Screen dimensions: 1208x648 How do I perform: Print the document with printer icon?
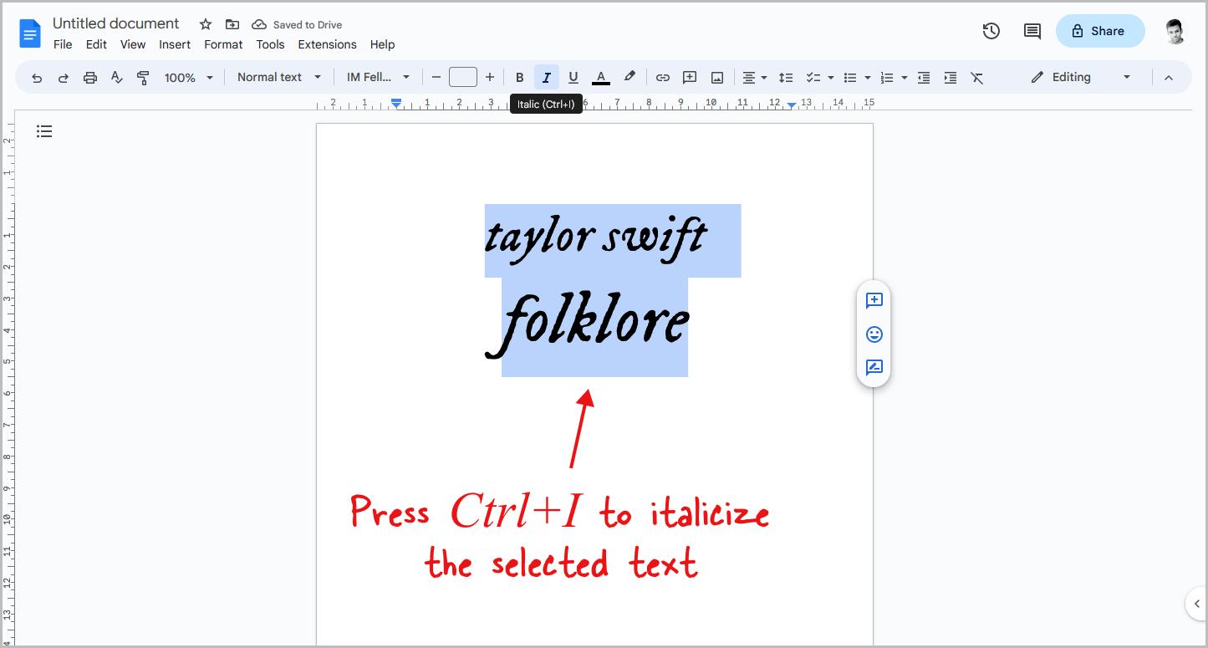[90, 78]
